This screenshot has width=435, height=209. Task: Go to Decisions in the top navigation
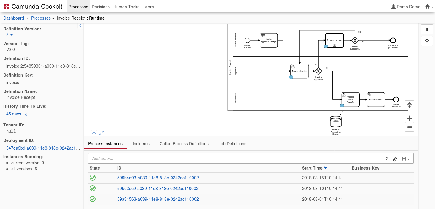pyautogui.click(x=101, y=7)
